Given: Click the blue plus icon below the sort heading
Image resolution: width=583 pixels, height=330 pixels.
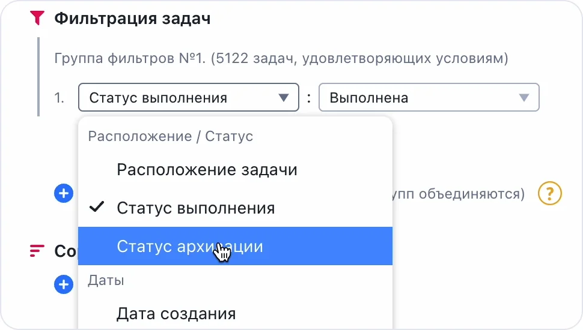Looking at the screenshot, I should (x=63, y=284).
